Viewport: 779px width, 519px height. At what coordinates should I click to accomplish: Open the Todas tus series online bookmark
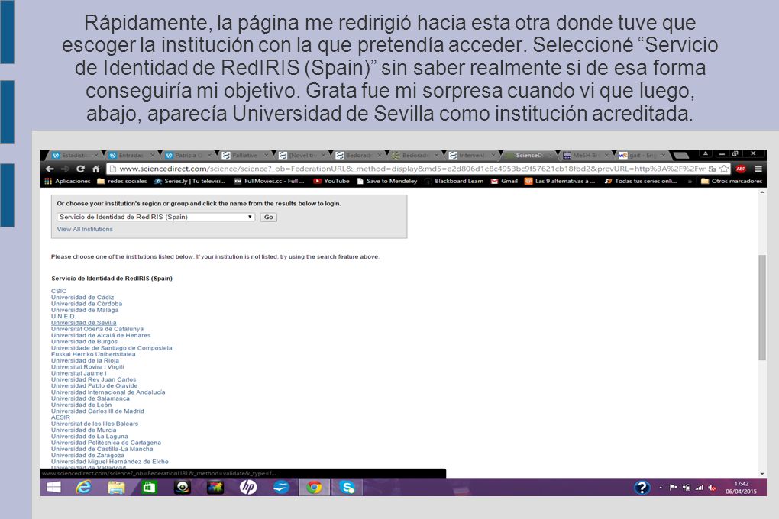(641, 182)
